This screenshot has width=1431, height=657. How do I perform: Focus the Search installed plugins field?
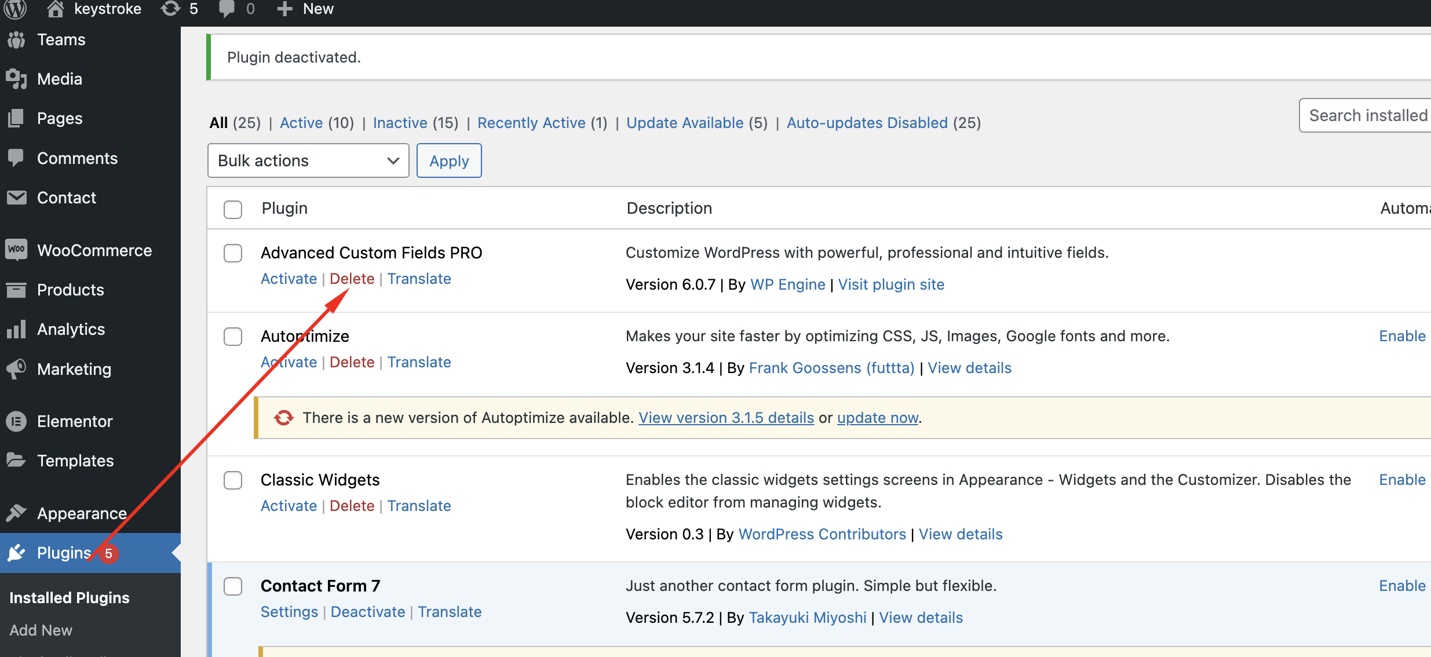pyautogui.click(x=1366, y=115)
